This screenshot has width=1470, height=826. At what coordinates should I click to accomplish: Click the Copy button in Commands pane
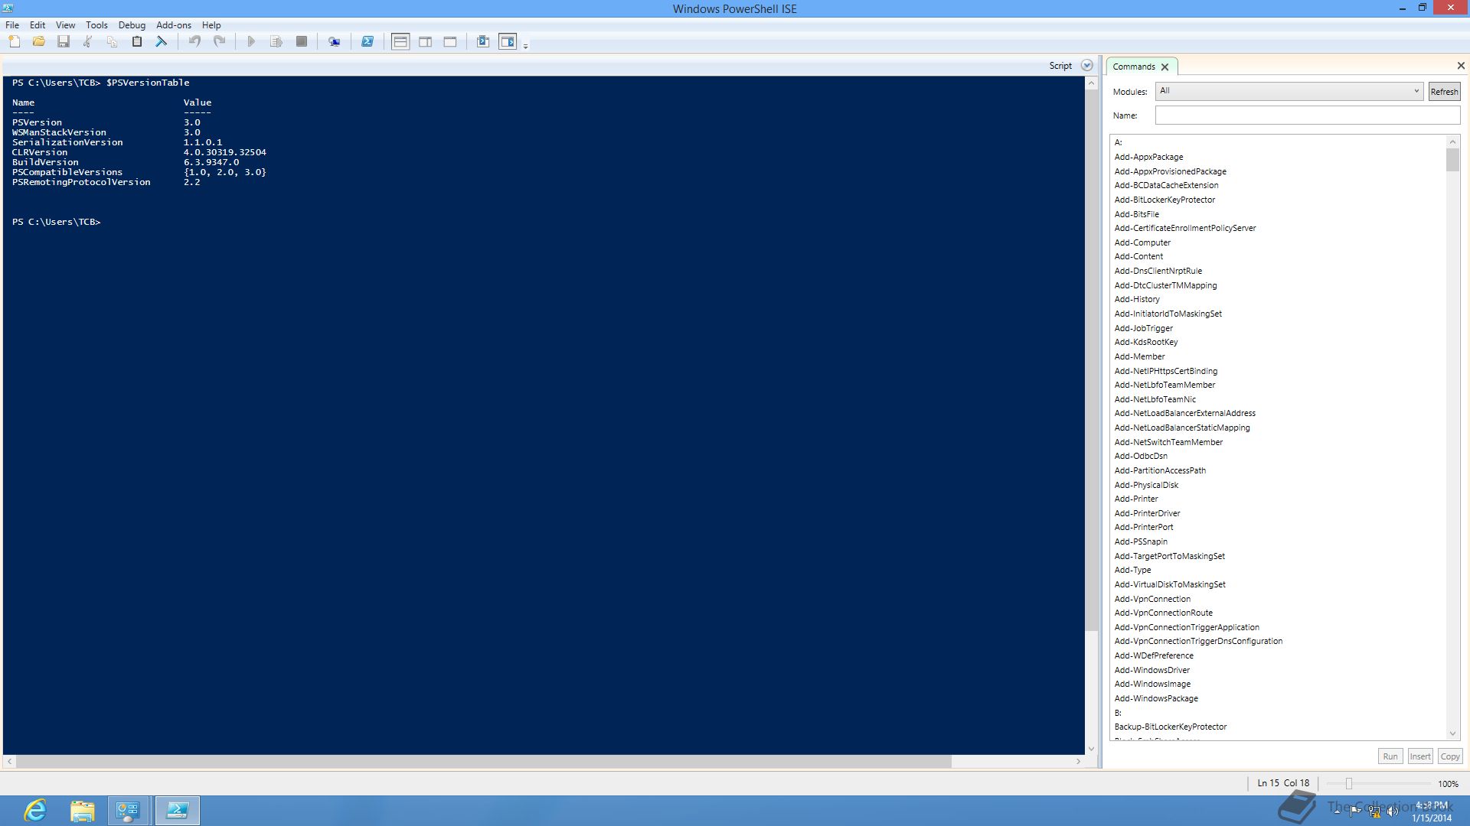click(x=1450, y=756)
